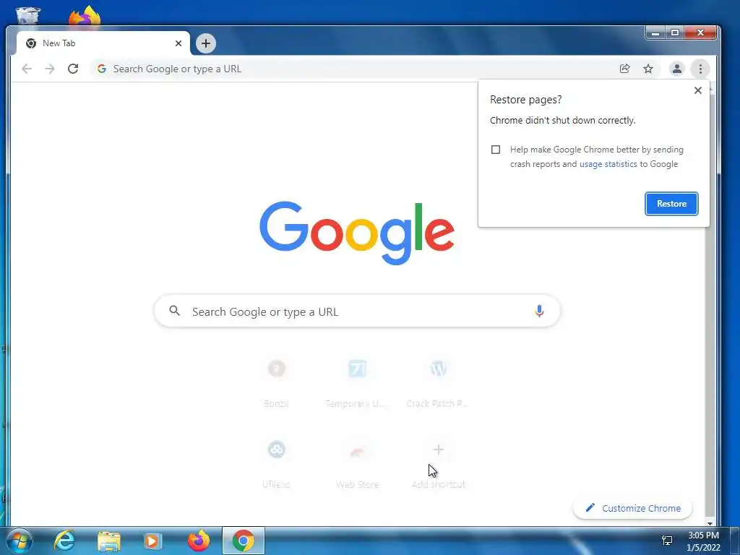The width and height of the screenshot is (740, 555).
Task: Enable sending crash reports checkbox
Action: point(496,150)
